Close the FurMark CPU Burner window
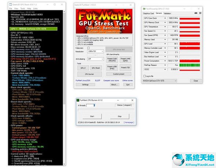 click(132, 100)
